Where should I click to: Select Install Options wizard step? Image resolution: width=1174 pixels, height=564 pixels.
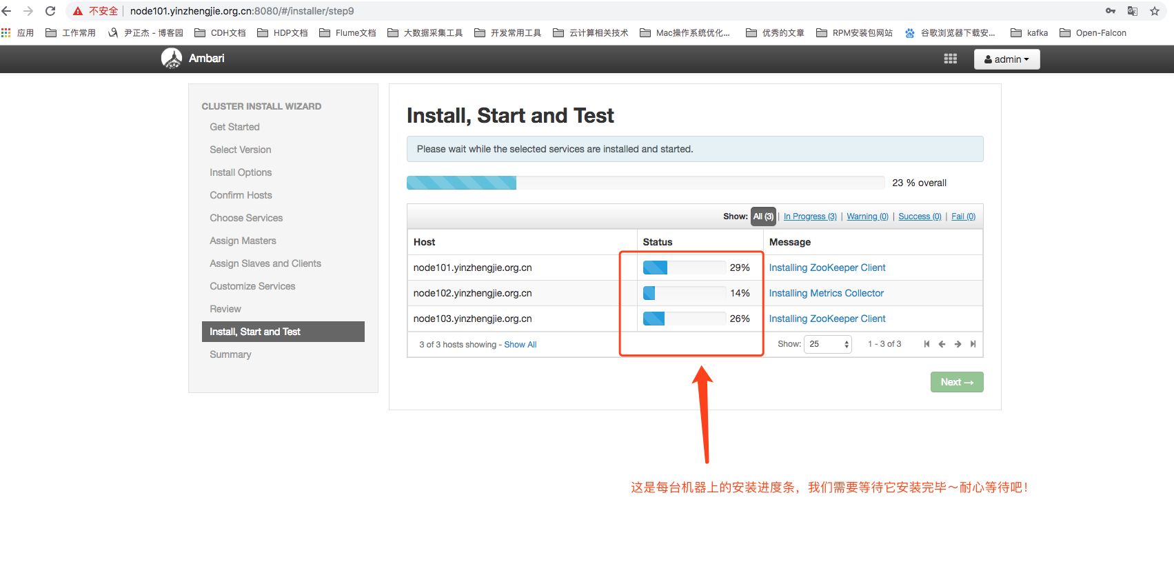tap(241, 172)
